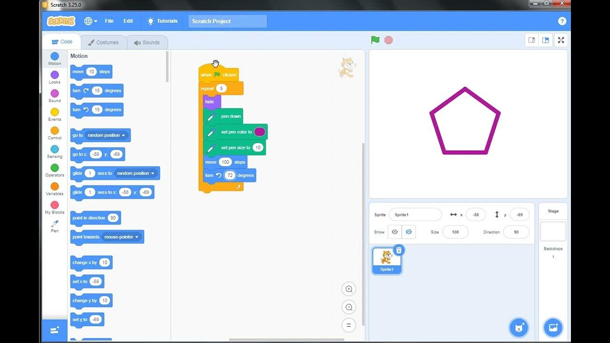Select the Sprite1 thumbnail
Image resolution: width=610 pixels, height=343 pixels.
click(x=386, y=261)
